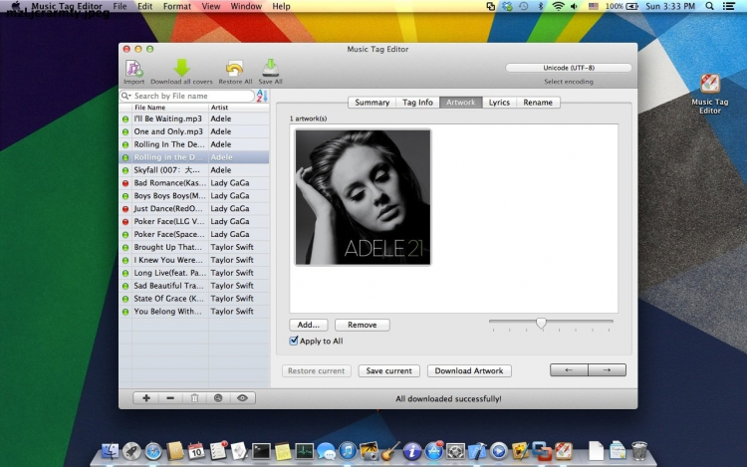This screenshot has width=747, height=467.
Task: Select the Just Dance(RedO... row
Action: coord(194,208)
